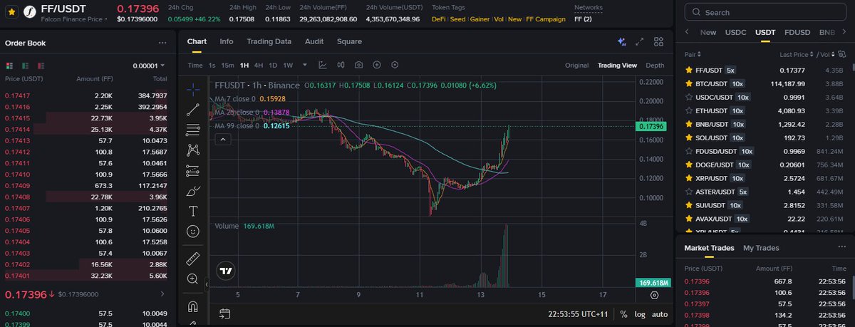Select the ruler measure tool
Viewport: 855px width, 327px height.
[192, 259]
